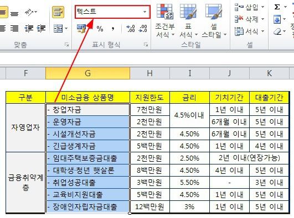Select column I header
294x218 pixels.
coord(189,73)
